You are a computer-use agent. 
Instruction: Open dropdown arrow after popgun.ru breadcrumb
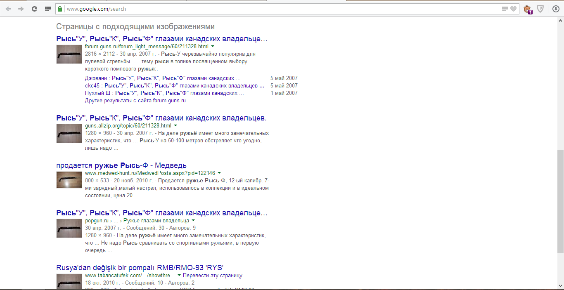coord(193,221)
